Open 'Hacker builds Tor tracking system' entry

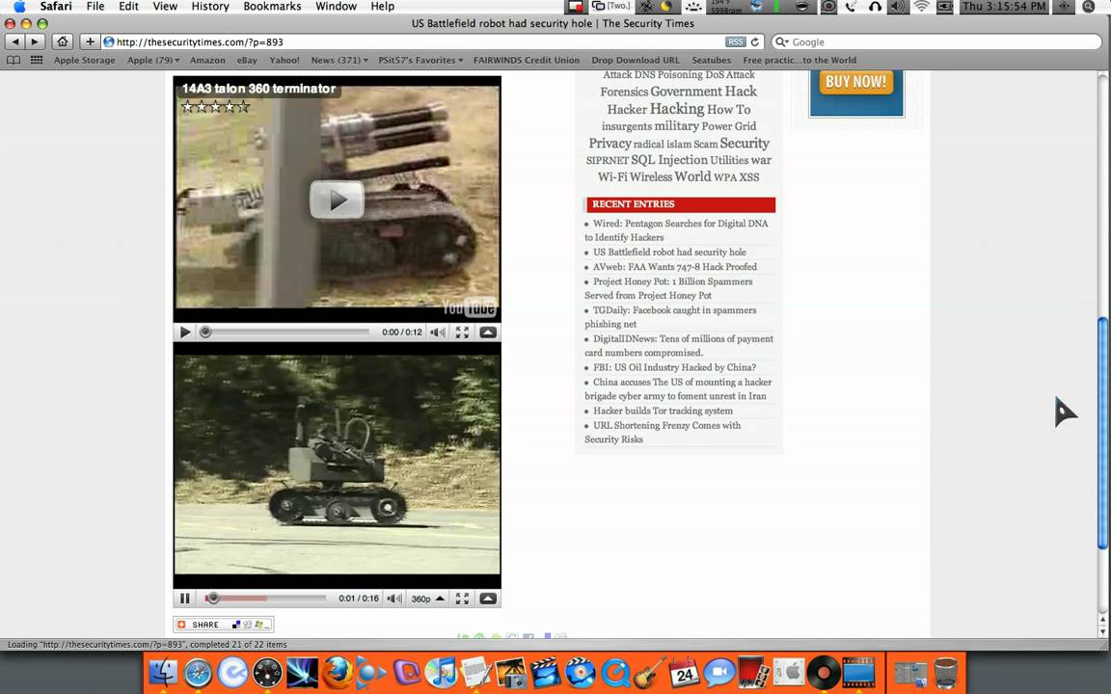click(664, 411)
